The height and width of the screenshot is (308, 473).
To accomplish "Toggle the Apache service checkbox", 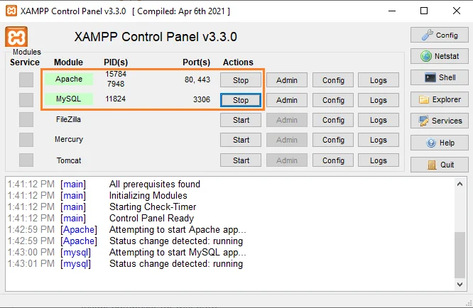I will click(x=26, y=80).
